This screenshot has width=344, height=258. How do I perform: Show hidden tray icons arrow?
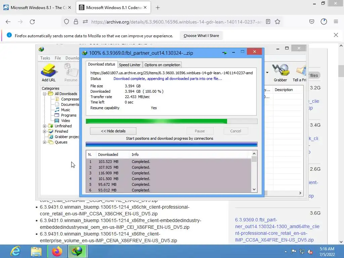click(x=286, y=252)
